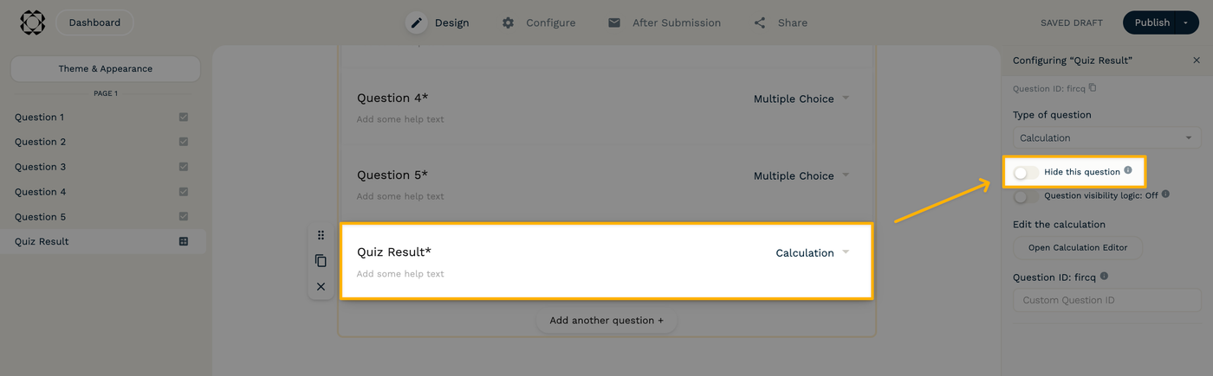Click the app logo icon

pos(33,22)
